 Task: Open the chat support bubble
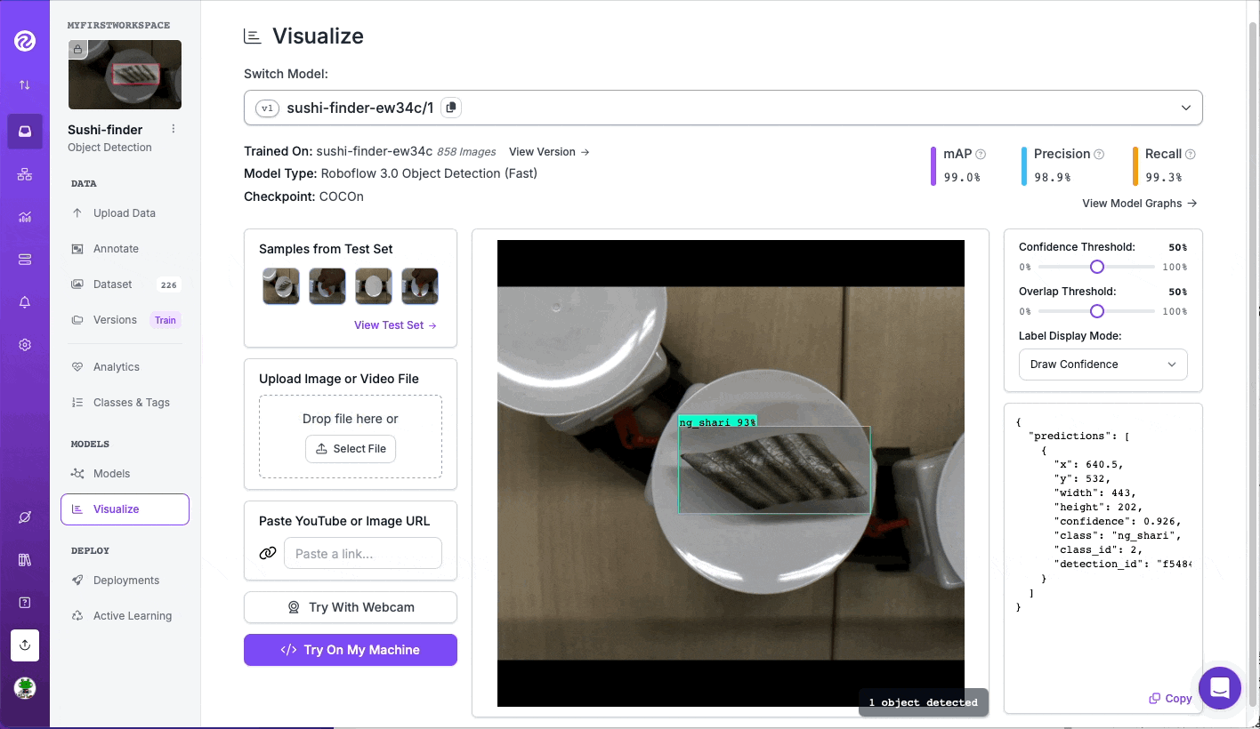(x=1220, y=688)
